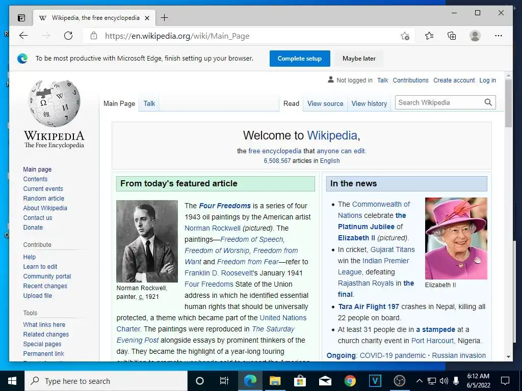Switch to the Talk page tab
Screen dimensions: 522x391
149,104
